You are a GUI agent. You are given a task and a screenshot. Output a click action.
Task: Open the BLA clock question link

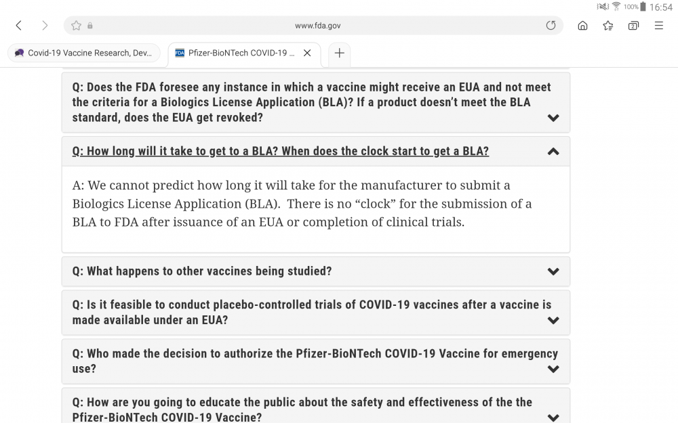point(280,151)
